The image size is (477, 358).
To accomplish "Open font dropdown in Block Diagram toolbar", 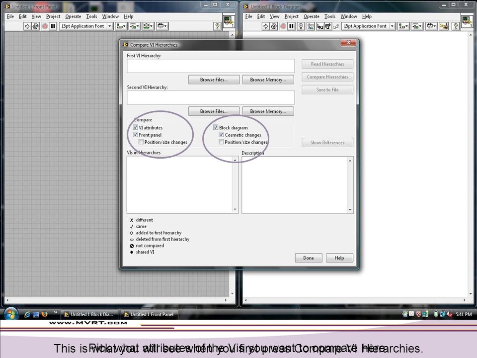I will coord(369,26).
